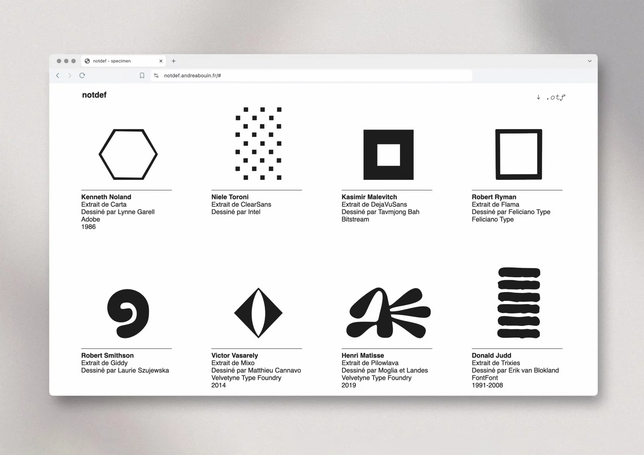The height and width of the screenshot is (455, 644).
Task: Download the .otf font file
Action: pos(551,97)
